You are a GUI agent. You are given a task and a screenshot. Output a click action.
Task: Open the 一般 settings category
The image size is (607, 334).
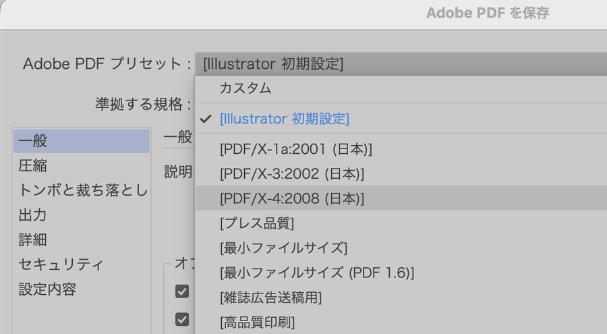pos(82,141)
